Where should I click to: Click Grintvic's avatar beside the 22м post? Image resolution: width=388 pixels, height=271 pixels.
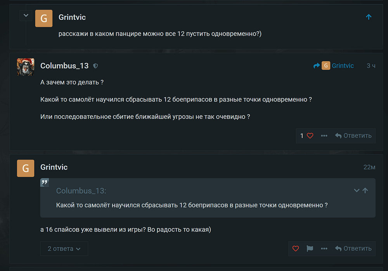click(26, 168)
